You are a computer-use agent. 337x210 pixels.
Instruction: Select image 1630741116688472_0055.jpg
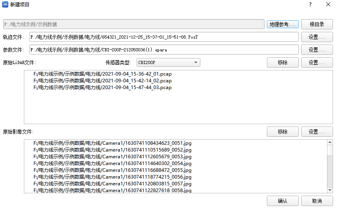pos(112,170)
